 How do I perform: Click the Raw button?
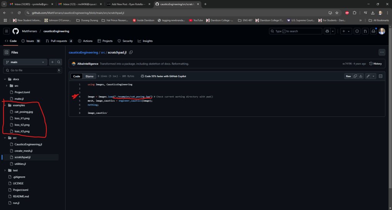point(348,76)
